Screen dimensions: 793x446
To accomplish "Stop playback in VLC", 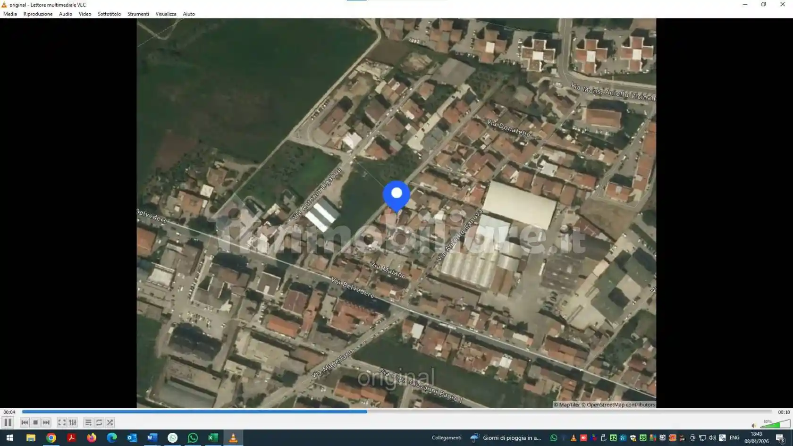I will point(35,422).
